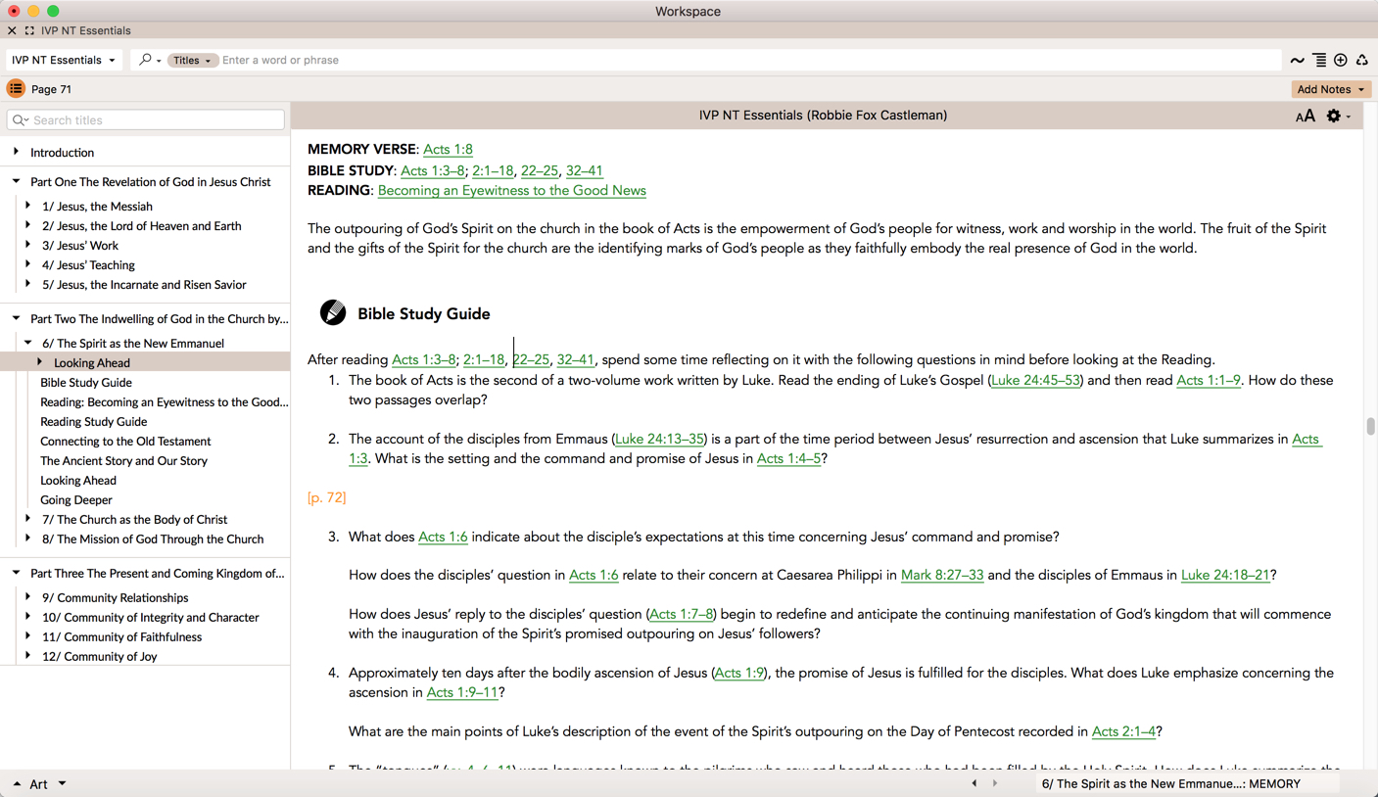
Task: Toggle the orange table of contents icon
Action: [x=16, y=89]
